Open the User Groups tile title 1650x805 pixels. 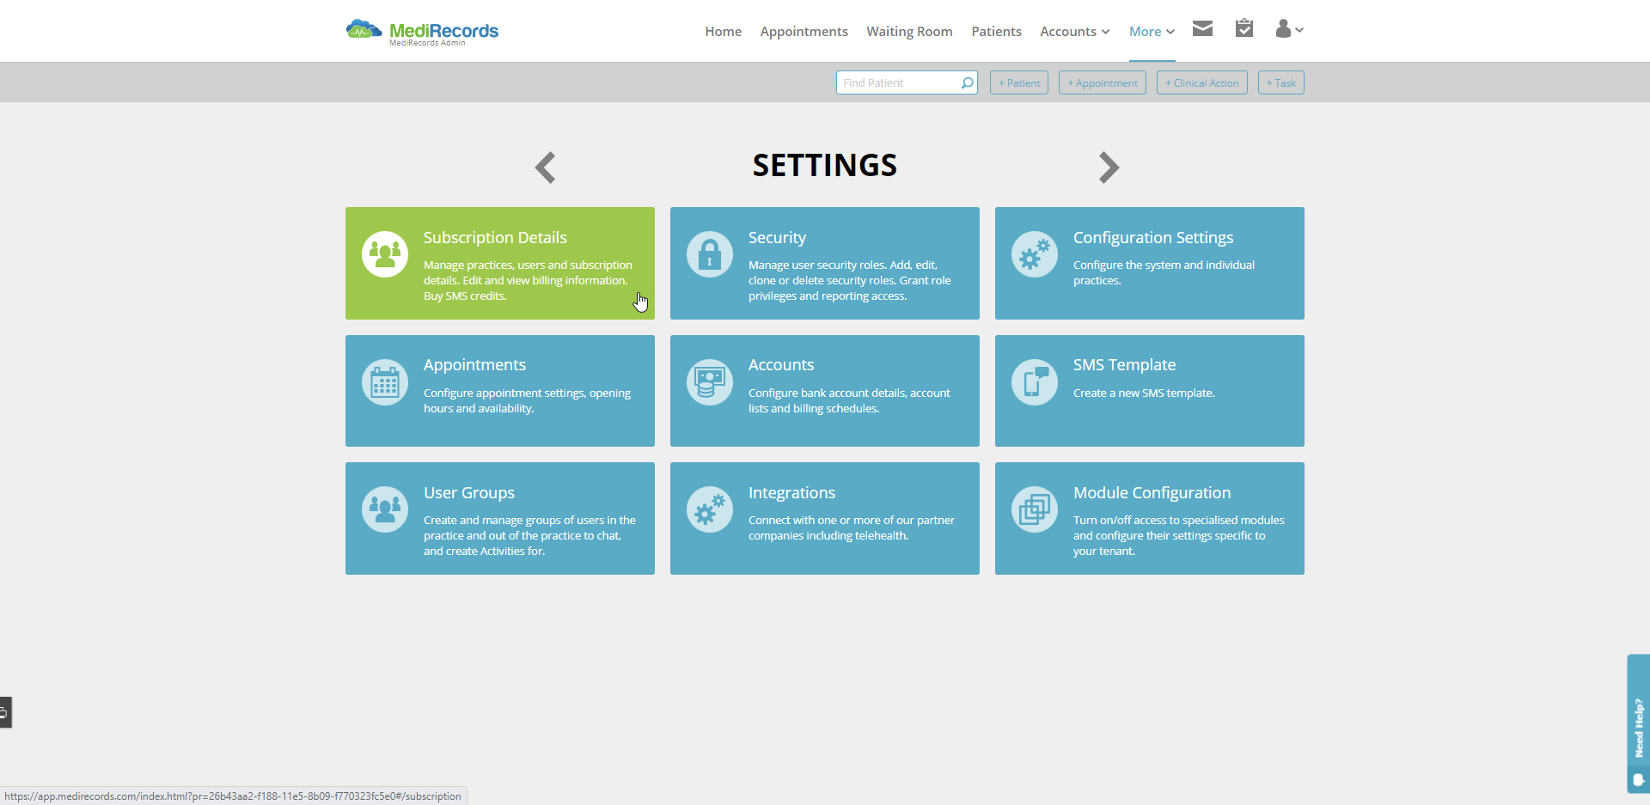click(x=469, y=493)
